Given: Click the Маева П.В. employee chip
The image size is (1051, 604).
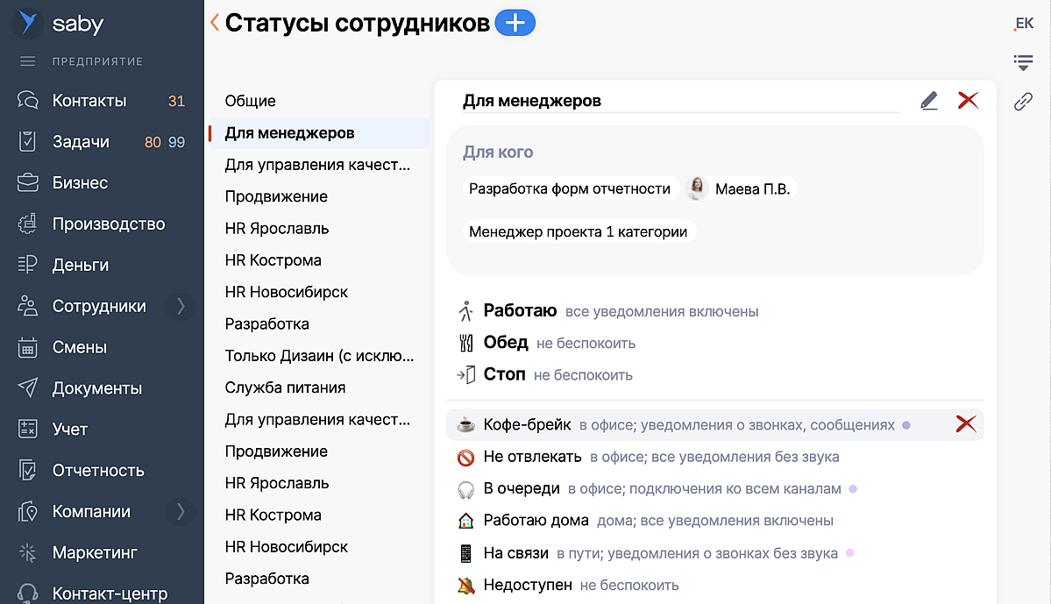Looking at the screenshot, I should tap(741, 188).
